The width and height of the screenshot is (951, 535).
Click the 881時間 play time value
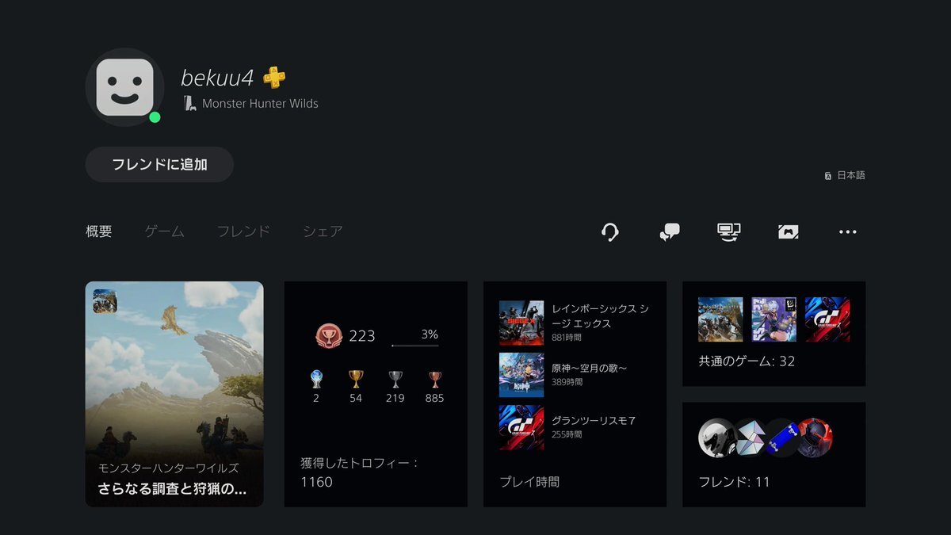(567, 338)
